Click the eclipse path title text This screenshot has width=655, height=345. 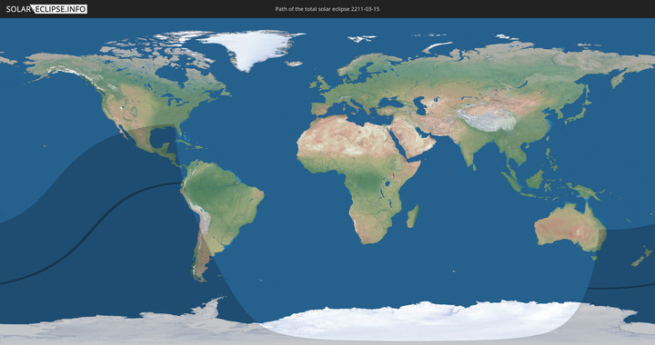(327, 9)
